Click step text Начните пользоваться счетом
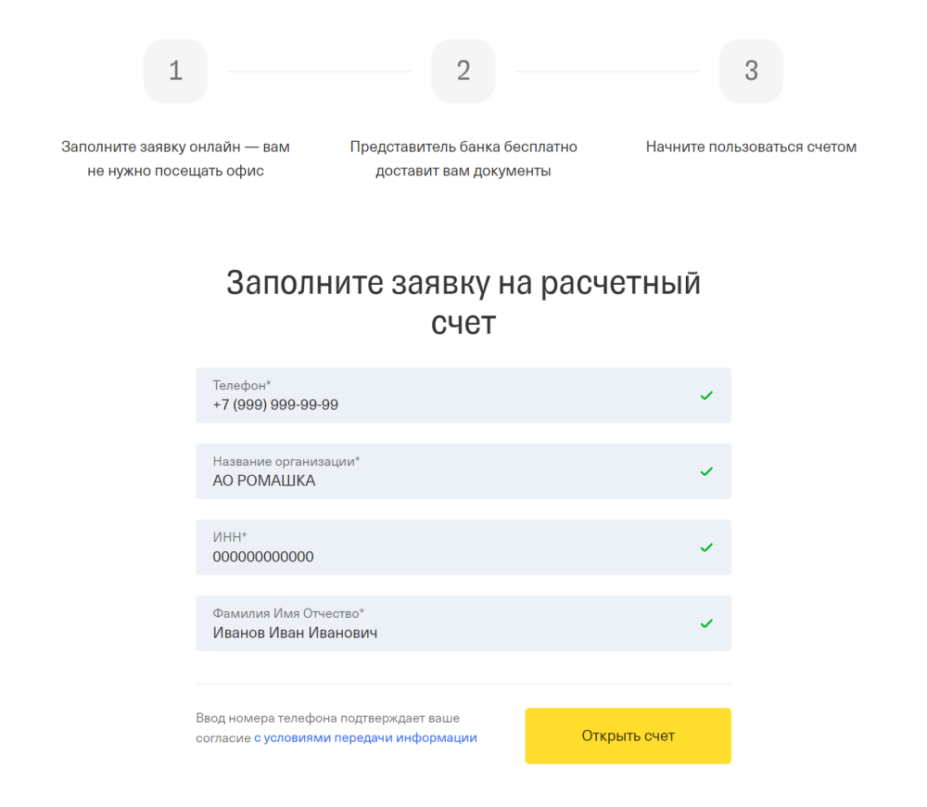927x807 pixels. [751, 147]
